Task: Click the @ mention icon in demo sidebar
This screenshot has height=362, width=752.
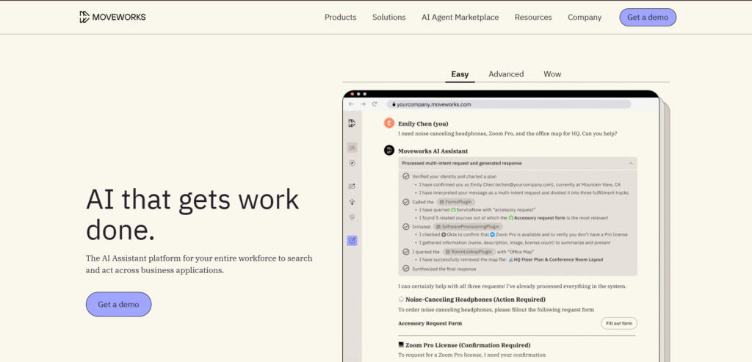Action: (352, 217)
